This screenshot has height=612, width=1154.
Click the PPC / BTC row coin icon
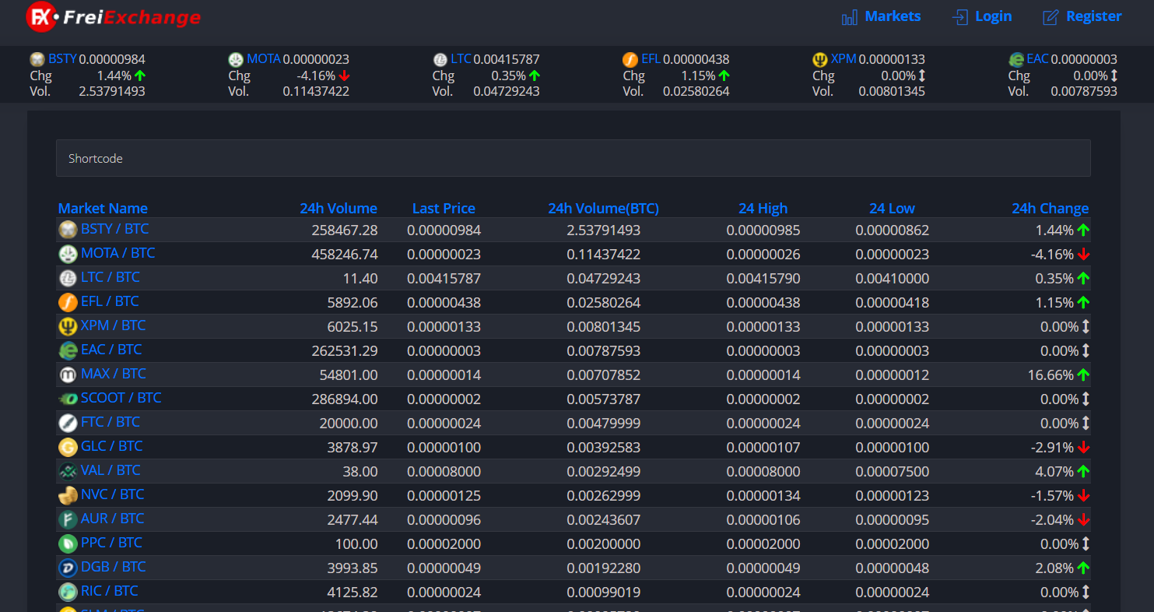[x=68, y=543]
